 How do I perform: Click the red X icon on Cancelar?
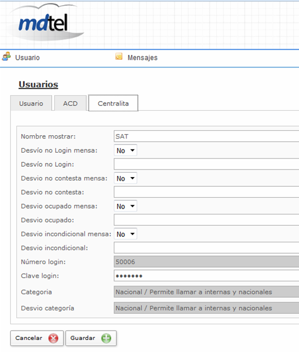pos(53,338)
